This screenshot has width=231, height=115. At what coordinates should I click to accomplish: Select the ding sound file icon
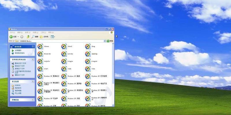[88, 46]
